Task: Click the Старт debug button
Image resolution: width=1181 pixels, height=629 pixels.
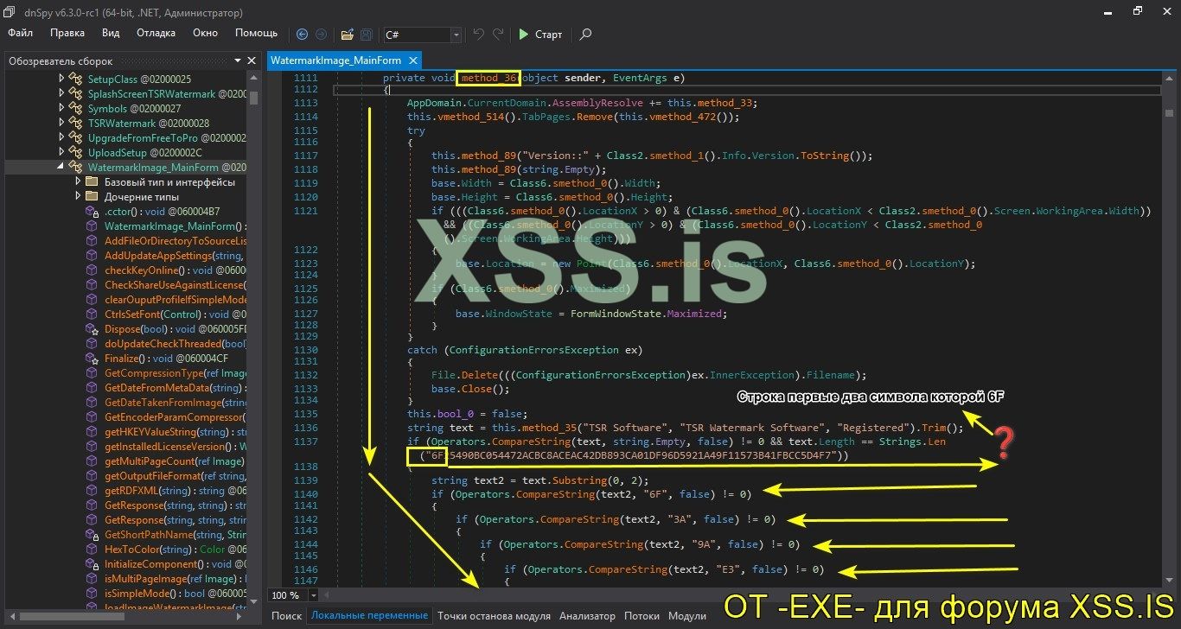Action: click(540, 35)
